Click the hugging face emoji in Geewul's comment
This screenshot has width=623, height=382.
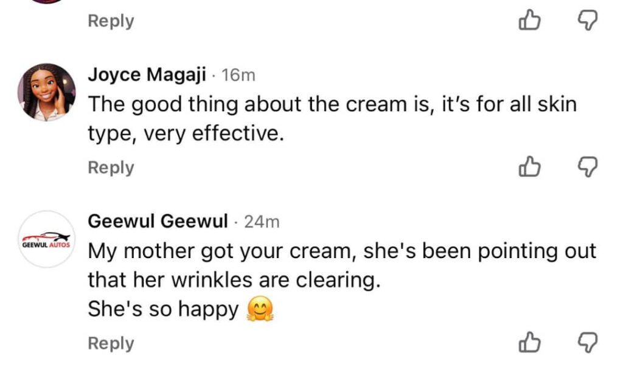(x=260, y=309)
